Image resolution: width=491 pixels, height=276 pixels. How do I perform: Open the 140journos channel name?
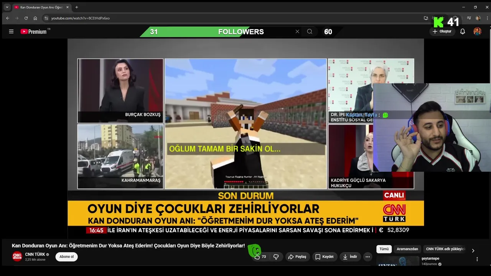pos(429,264)
